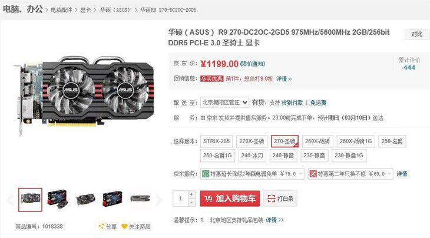View the second product thumbnail with box

(58, 199)
